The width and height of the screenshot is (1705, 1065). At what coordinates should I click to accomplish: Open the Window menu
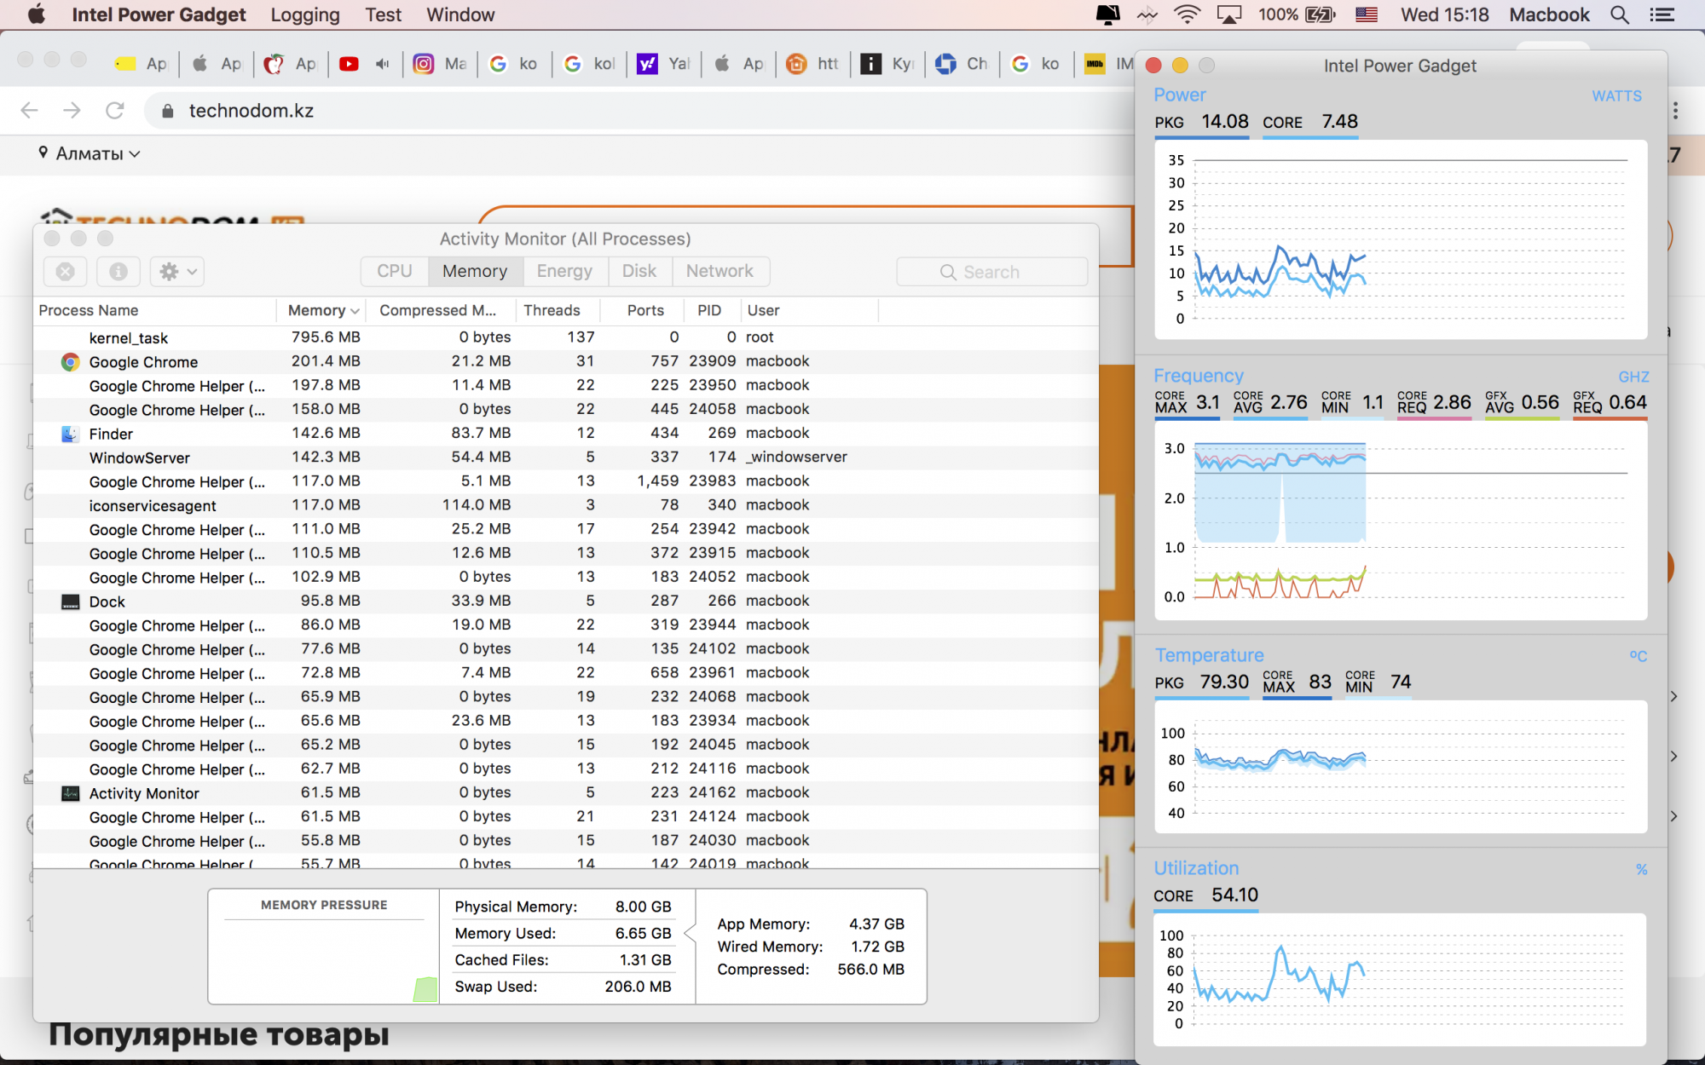click(460, 14)
